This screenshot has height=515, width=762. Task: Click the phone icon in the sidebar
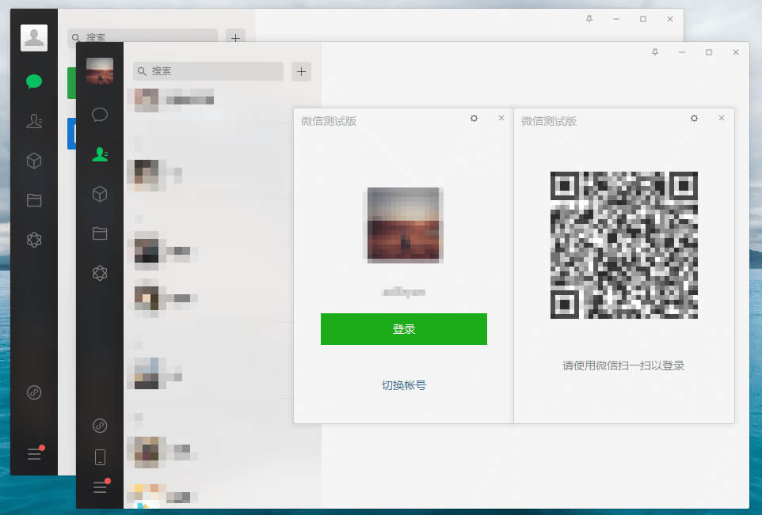[x=99, y=457]
